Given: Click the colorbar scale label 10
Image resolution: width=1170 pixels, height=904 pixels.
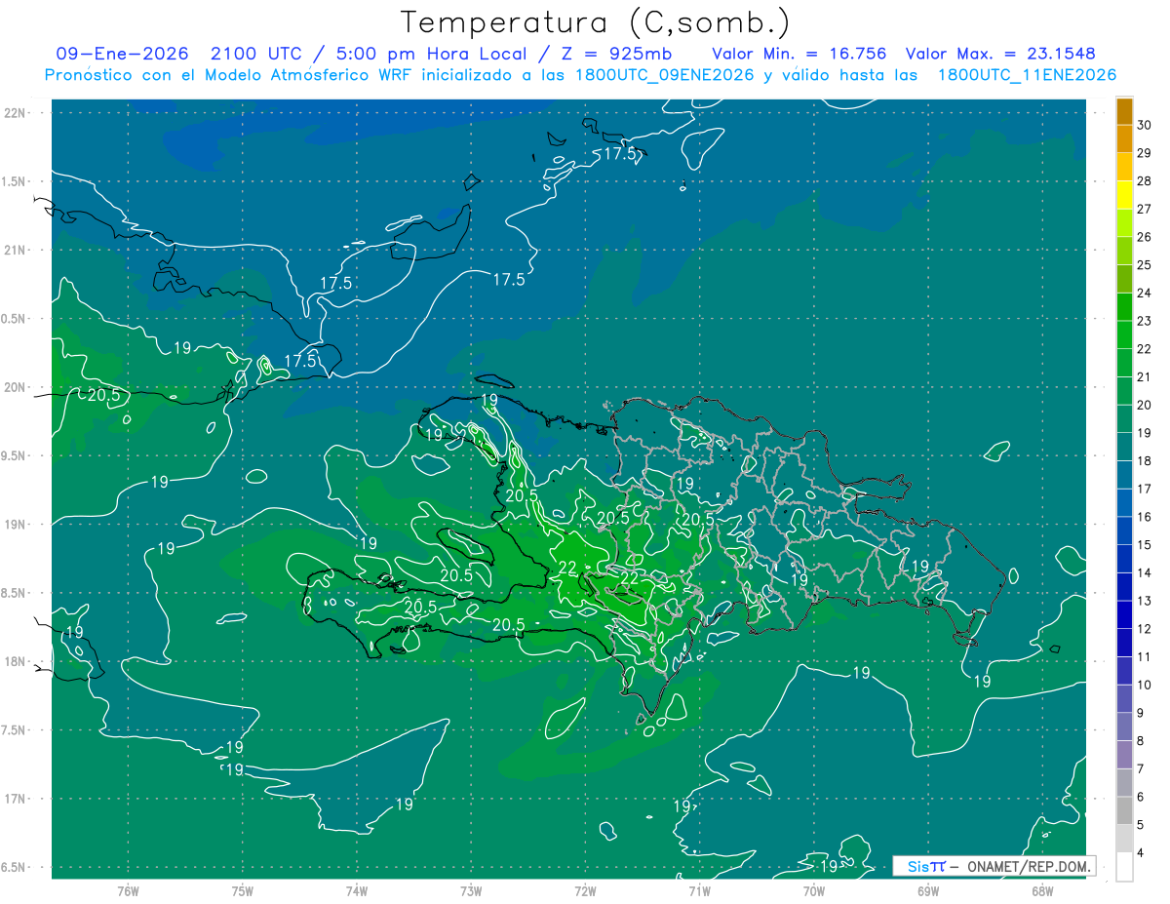Looking at the screenshot, I should coord(1145,685).
